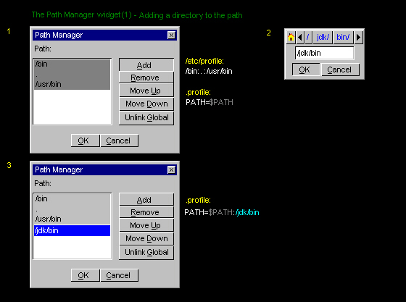Click Move Down in the bottom Path Manager
This screenshot has width=406, height=302.
(x=146, y=238)
